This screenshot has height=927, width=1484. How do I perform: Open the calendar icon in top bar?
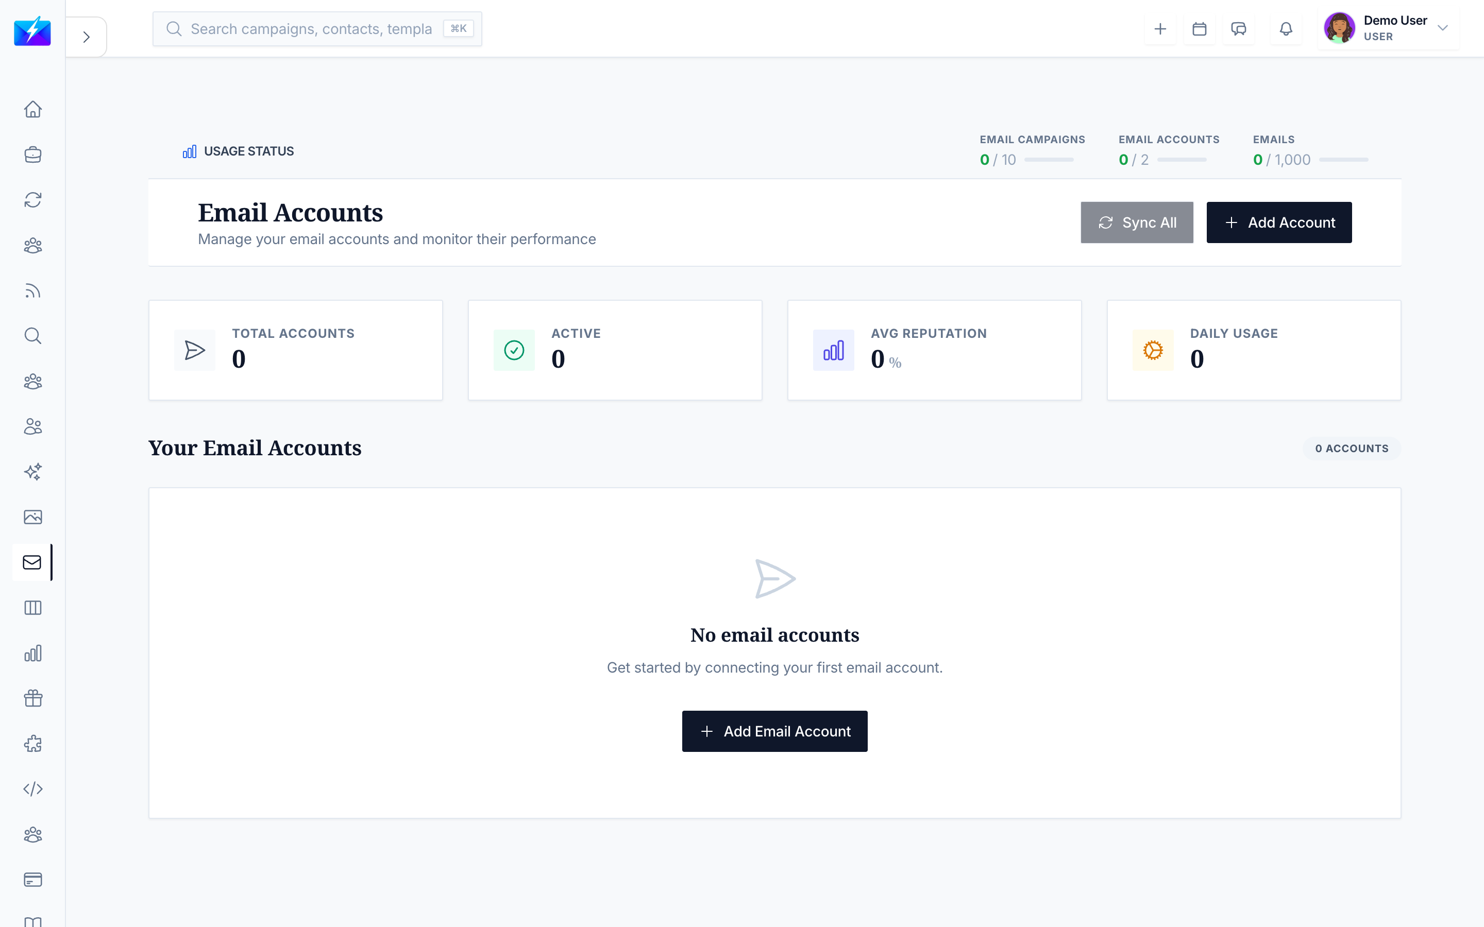click(1200, 29)
